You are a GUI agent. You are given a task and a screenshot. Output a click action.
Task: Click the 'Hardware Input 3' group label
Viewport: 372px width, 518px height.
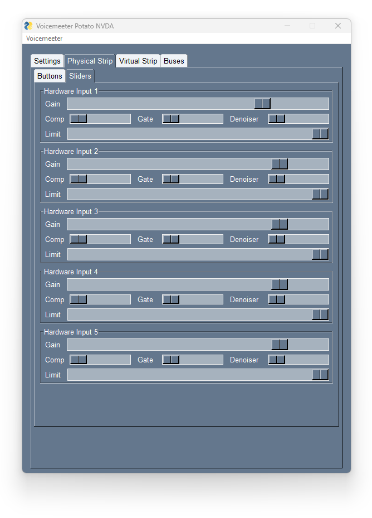(x=71, y=211)
